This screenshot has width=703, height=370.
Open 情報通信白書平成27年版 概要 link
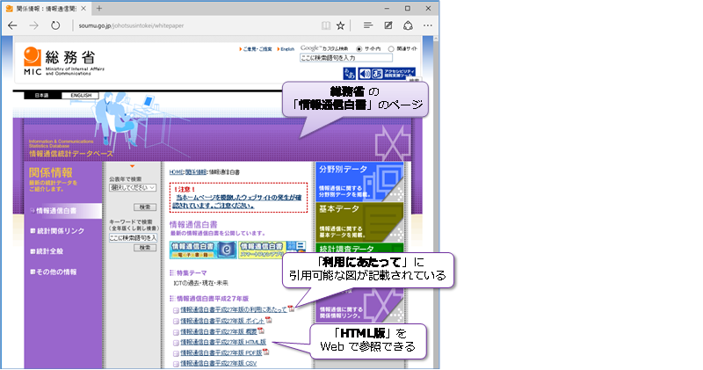219,332
